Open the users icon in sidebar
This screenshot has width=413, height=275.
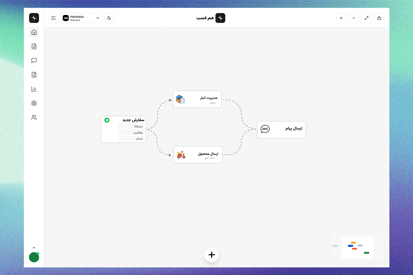click(x=34, y=117)
